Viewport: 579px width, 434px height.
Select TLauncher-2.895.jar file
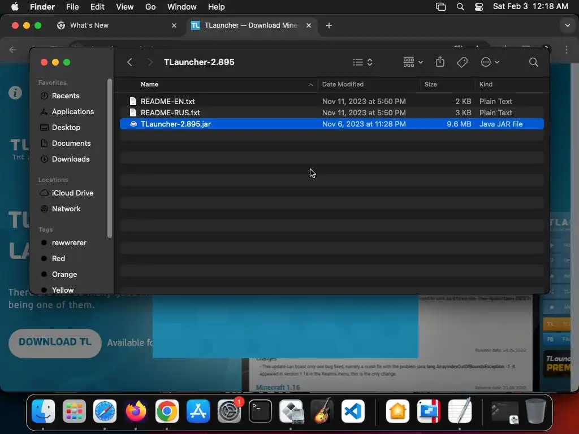click(x=331, y=124)
